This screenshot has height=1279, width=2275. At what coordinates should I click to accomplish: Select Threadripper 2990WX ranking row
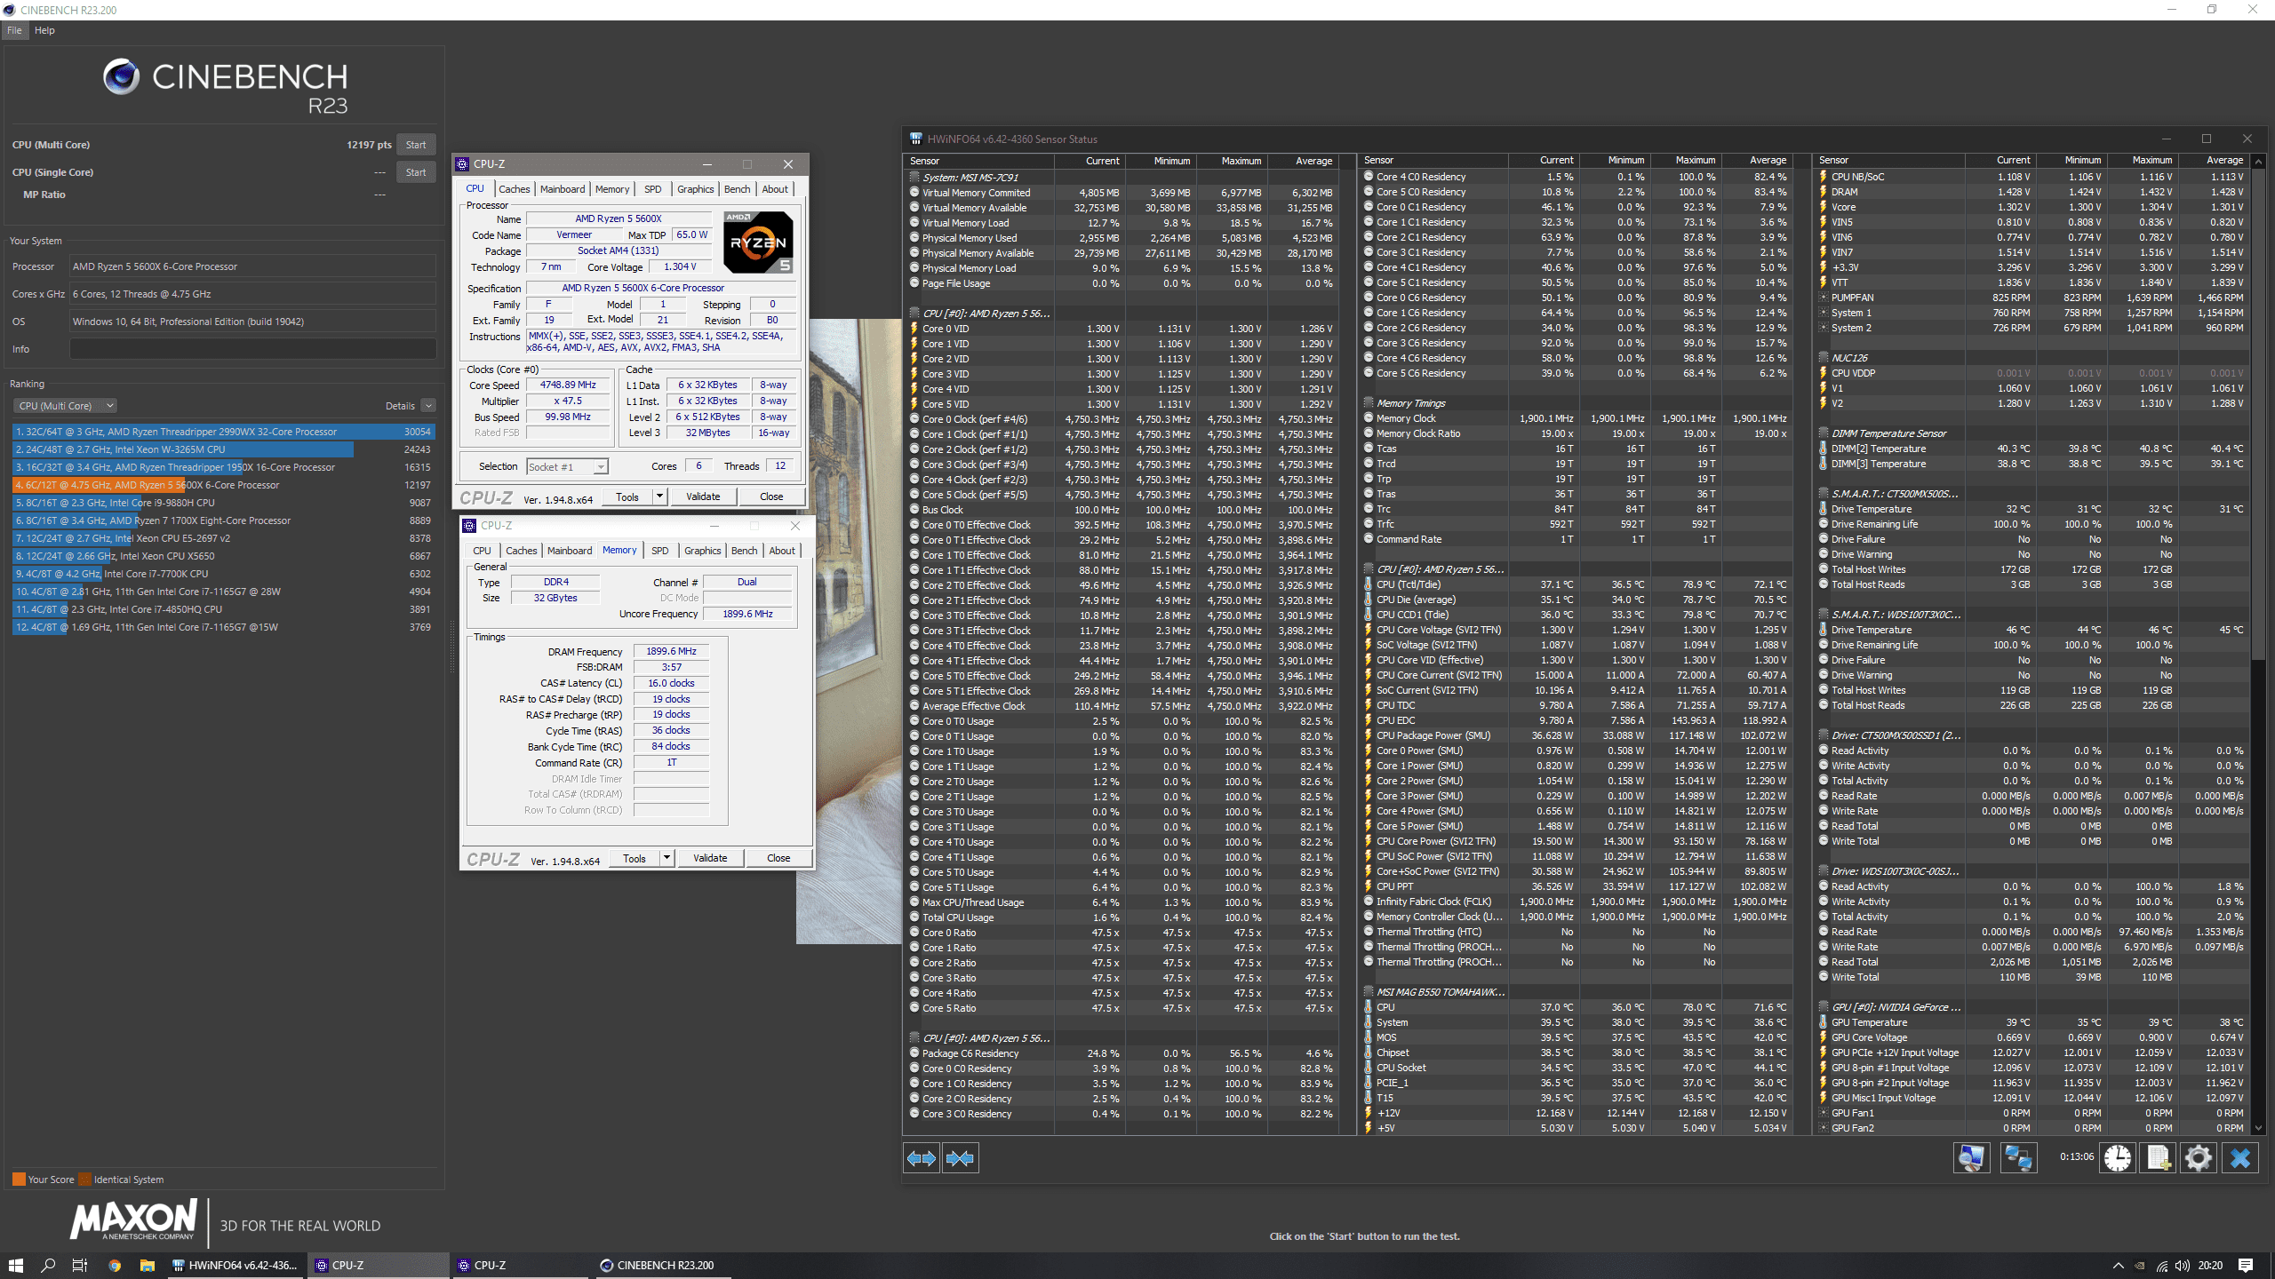click(222, 432)
